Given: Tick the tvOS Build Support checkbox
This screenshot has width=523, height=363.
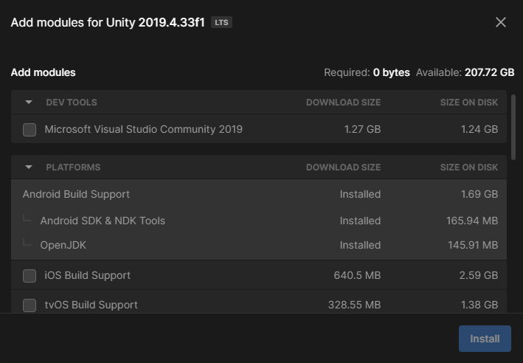Looking at the screenshot, I should coord(30,305).
